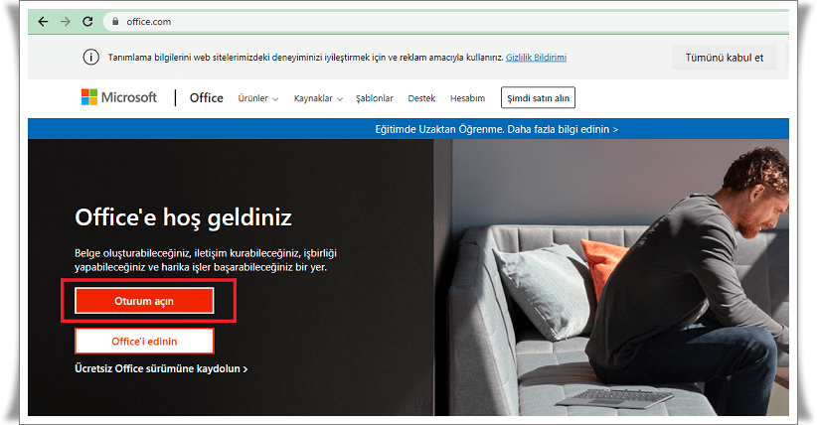Open the Şablonlar menu item
817x425 pixels.
click(374, 98)
